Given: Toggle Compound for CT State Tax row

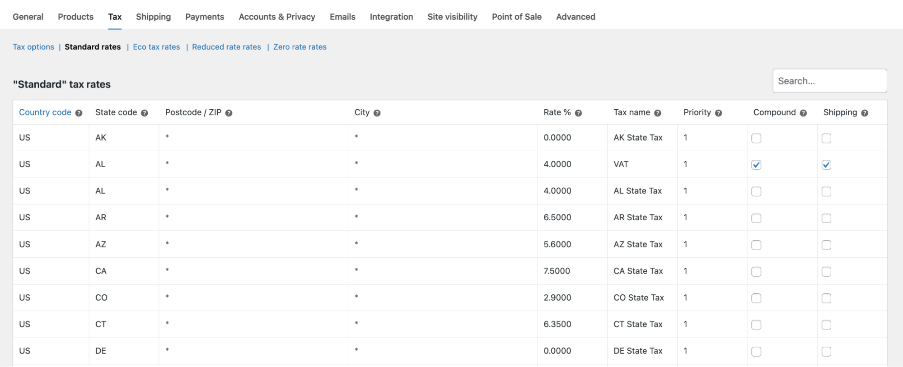Looking at the screenshot, I should [x=756, y=325].
